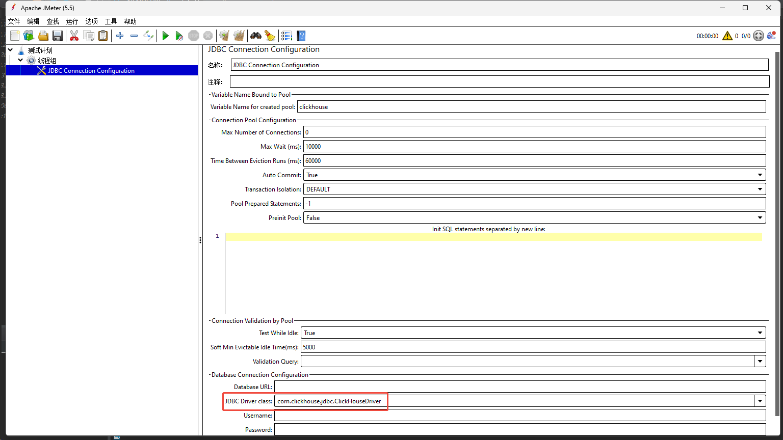Screen dimensions: 783x440
Task: Click the Shutdown threads icon
Action: (x=208, y=36)
